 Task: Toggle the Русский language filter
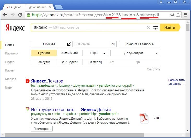(x=44, y=53)
